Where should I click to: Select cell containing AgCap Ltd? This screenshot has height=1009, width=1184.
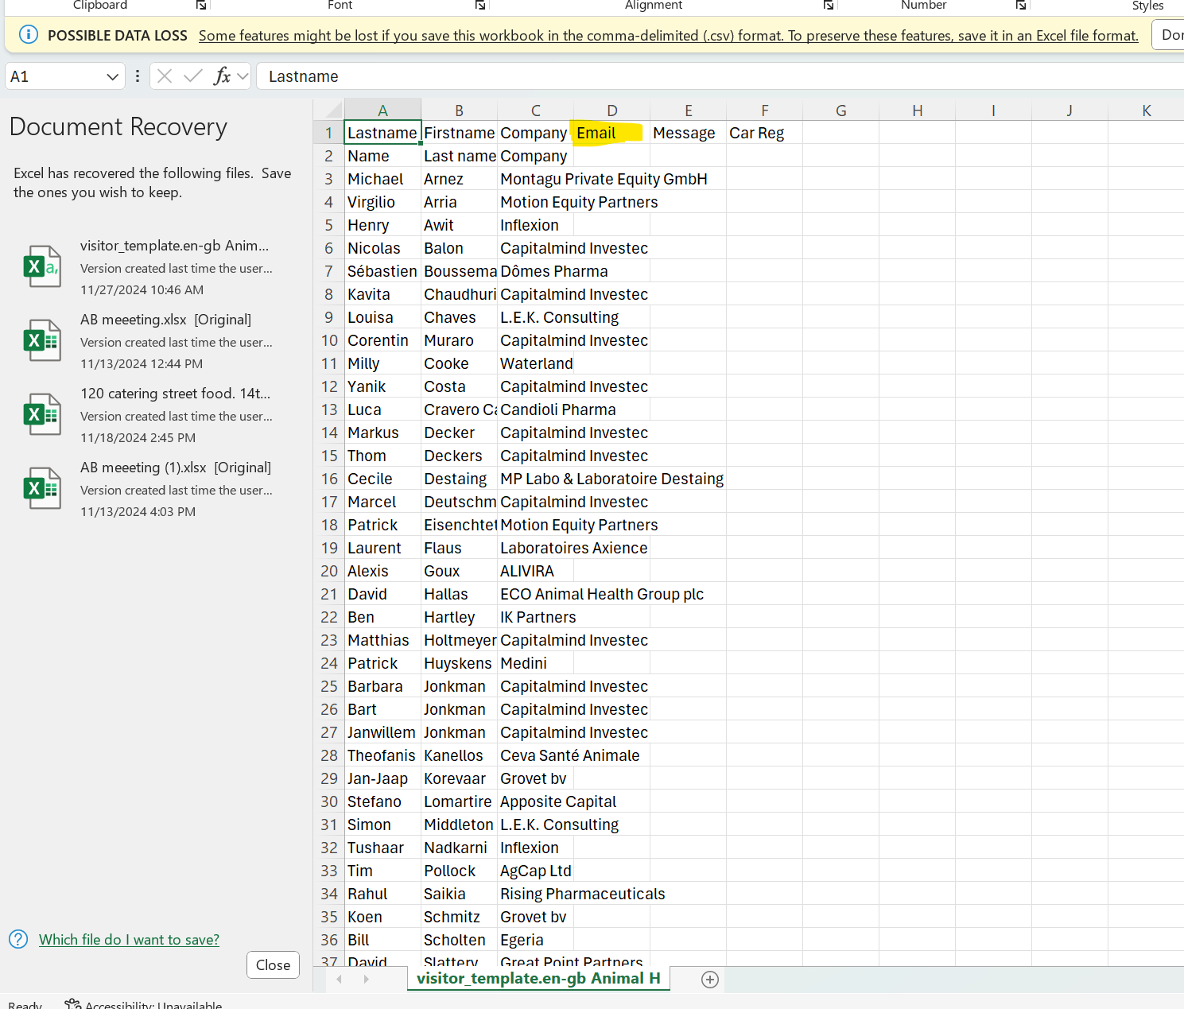tap(535, 871)
